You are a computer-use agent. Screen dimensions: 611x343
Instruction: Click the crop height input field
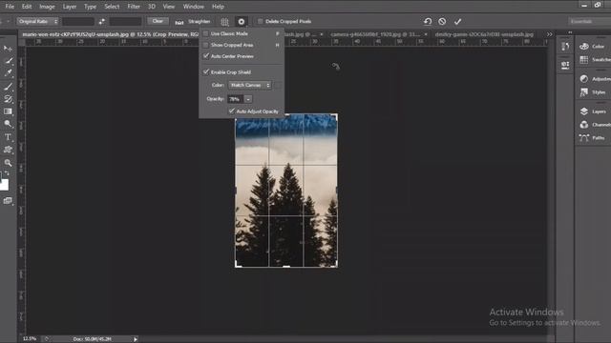125,21
